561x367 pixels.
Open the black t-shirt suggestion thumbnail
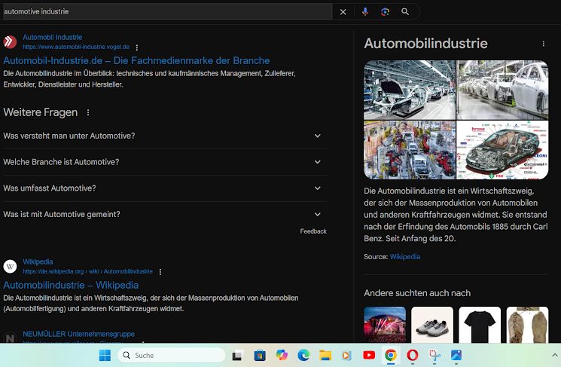click(x=480, y=325)
